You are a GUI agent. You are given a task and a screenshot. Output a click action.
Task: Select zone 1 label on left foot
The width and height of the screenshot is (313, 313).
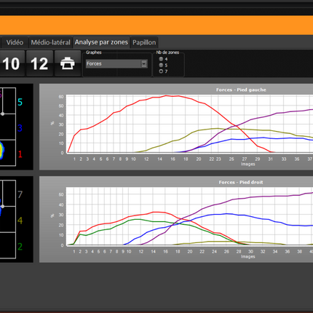coord(20,154)
